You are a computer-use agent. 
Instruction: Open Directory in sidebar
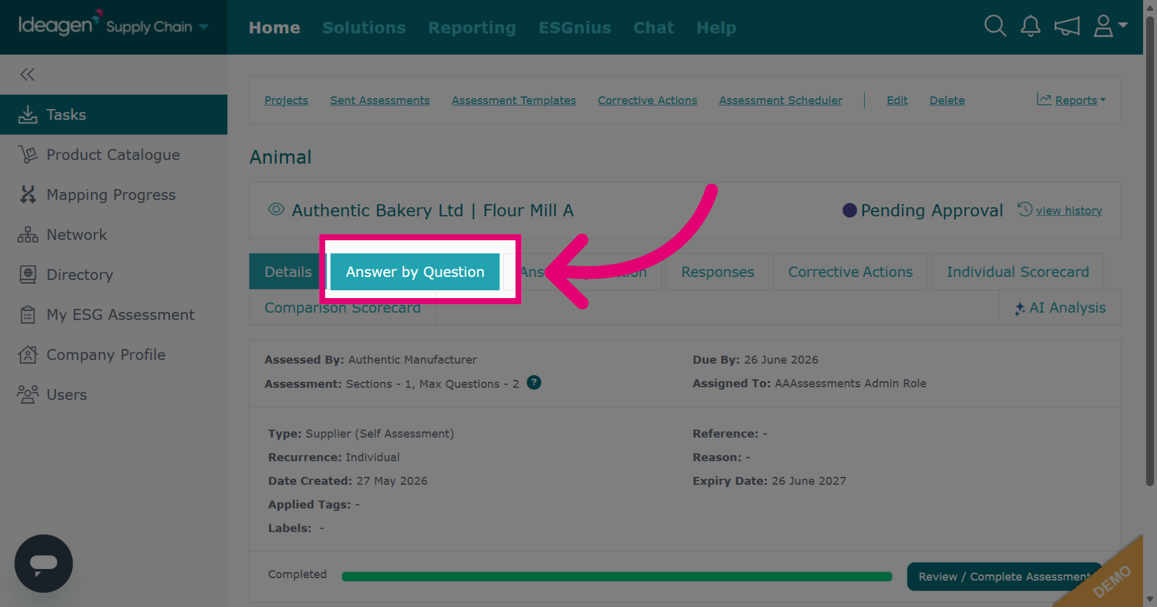[x=113, y=275]
